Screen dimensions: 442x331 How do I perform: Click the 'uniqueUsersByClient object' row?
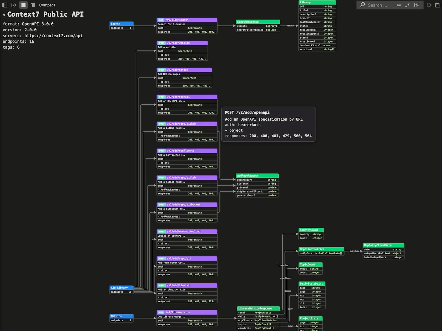click(x=384, y=253)
